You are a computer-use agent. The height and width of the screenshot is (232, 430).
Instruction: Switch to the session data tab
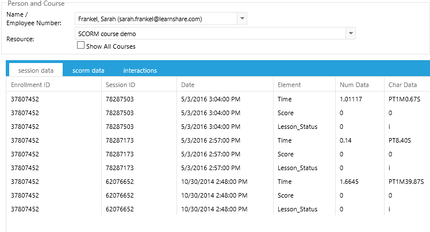(x=36, y=70)
